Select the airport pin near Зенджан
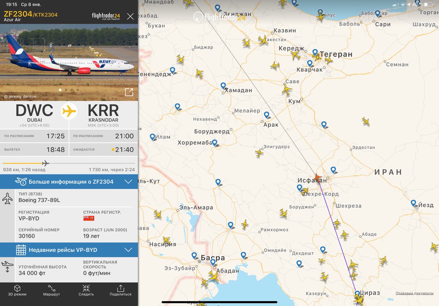439x306 pixels. point(217,8)
